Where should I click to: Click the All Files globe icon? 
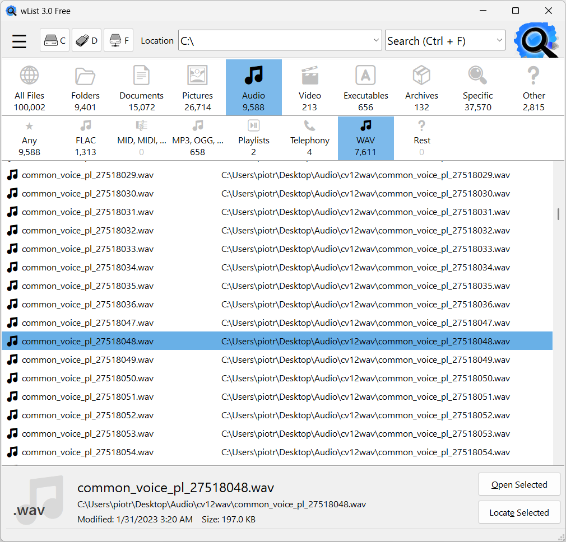click(x=29, y=74)
